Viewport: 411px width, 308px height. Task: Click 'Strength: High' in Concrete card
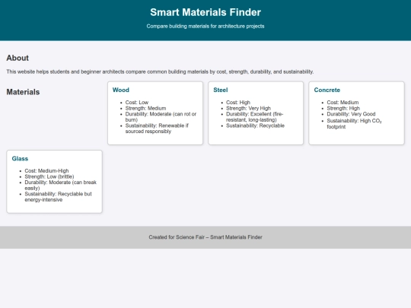(x=343, y=108)
